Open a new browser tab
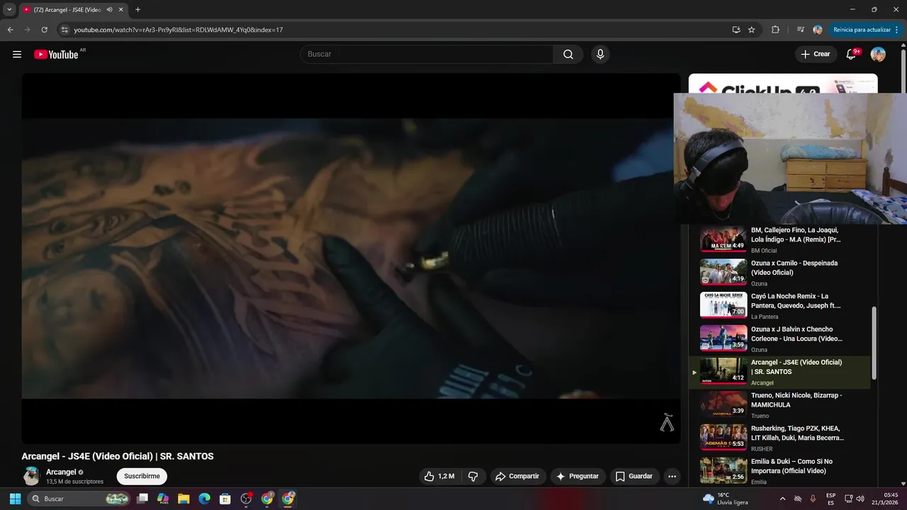The width and height of the screenshot is (907, 510). [137, 10]
